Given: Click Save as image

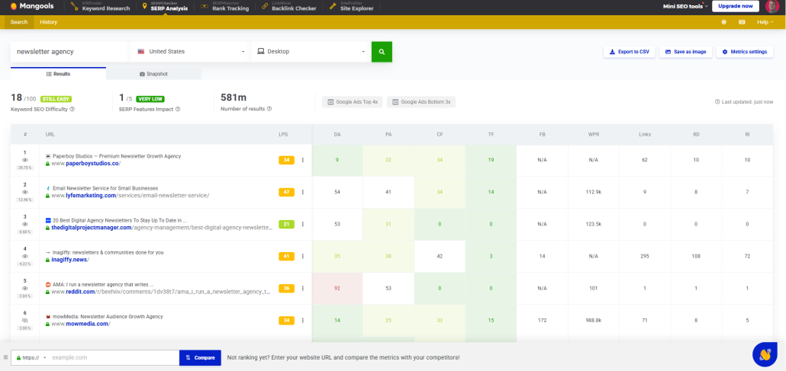Looking at the screenshot, I should 685,52.
